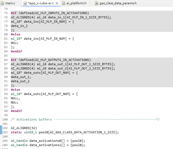Click 'data_ins[AI_MLP_IN_NUM]' on line 77
The image size is (173, 149).
coord(45,22)
